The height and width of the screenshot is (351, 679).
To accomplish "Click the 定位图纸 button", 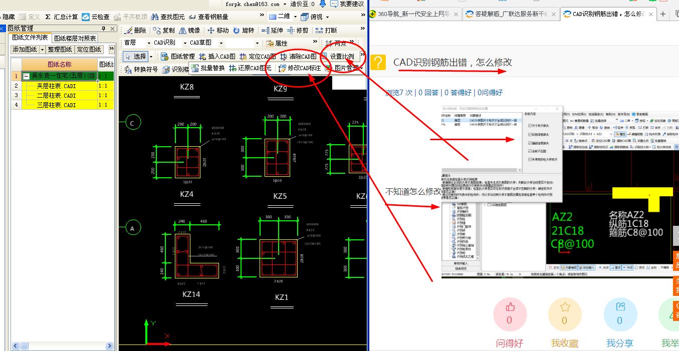I will pos(89,50).
